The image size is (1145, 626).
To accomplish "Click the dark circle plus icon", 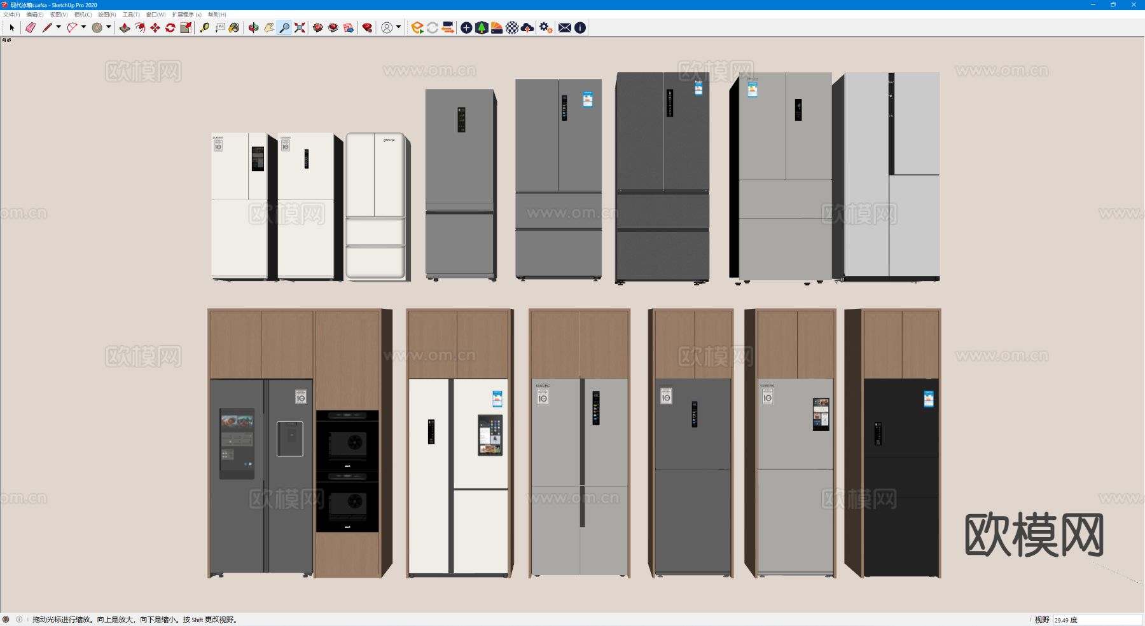I will [466, 27].
